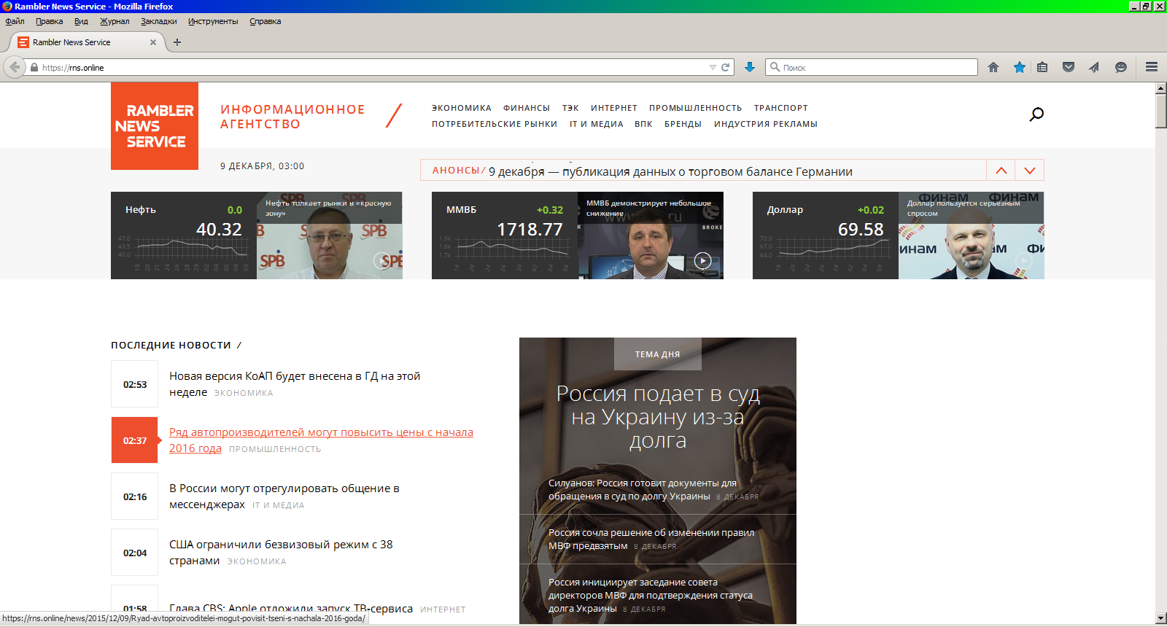
Task: Open the ЭКОНОМИКА section link
Action: pyautogui.click(x=461, y=108)
